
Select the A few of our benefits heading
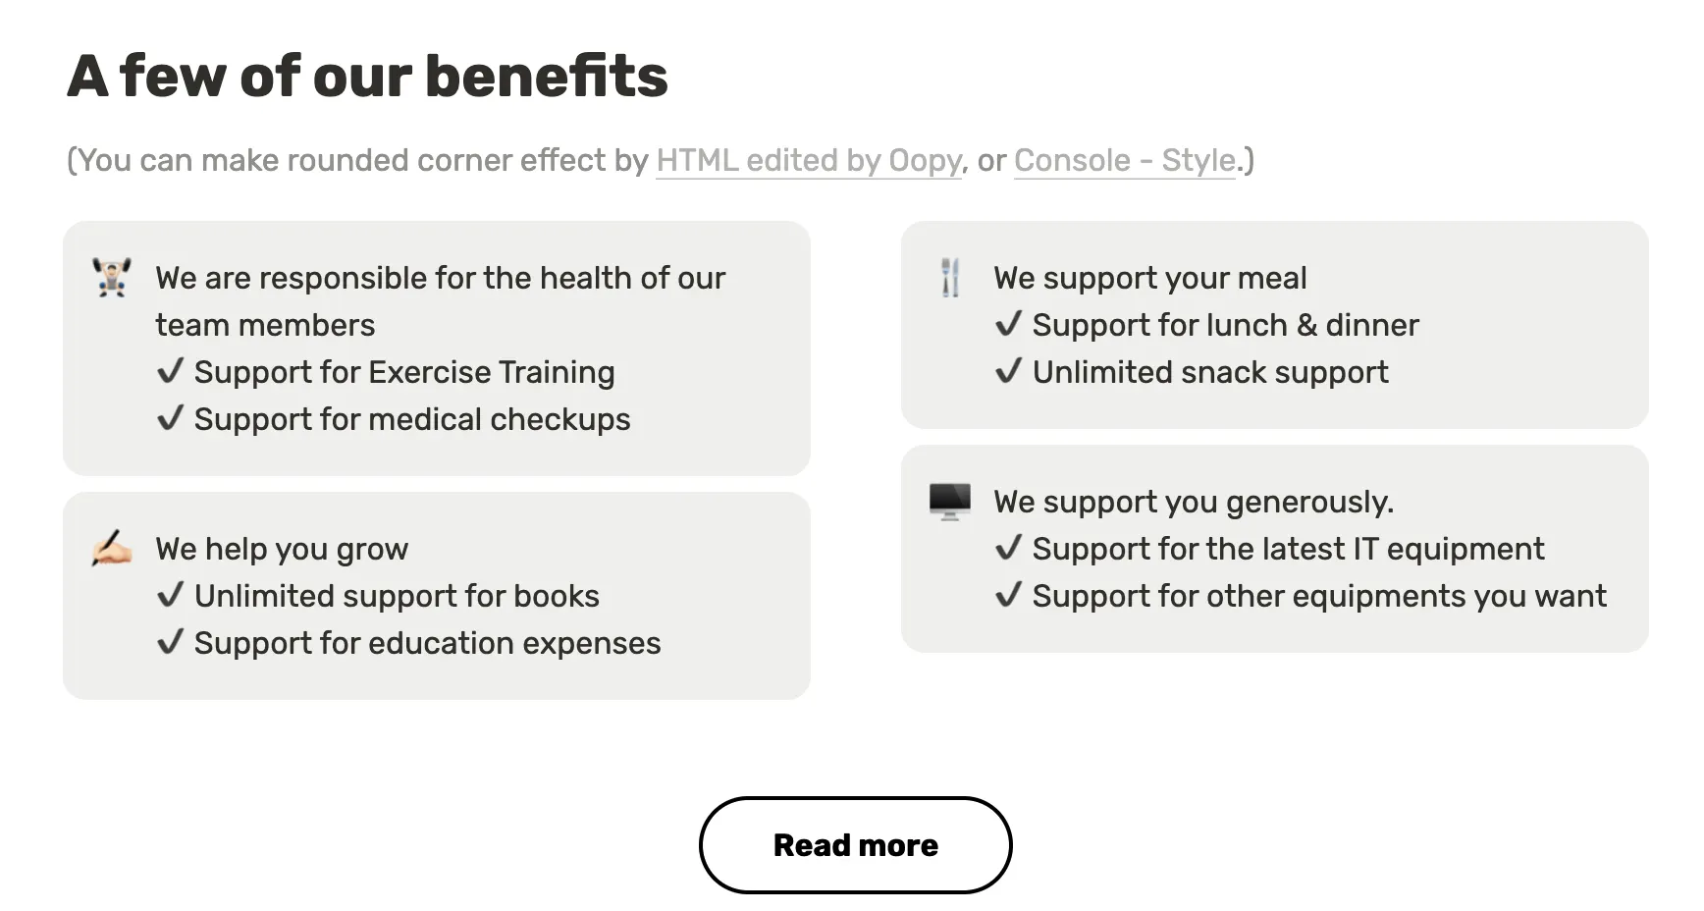[367, 76]
